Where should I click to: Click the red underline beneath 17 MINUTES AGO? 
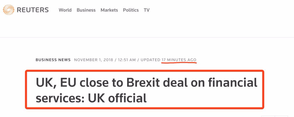click(179, 63)
